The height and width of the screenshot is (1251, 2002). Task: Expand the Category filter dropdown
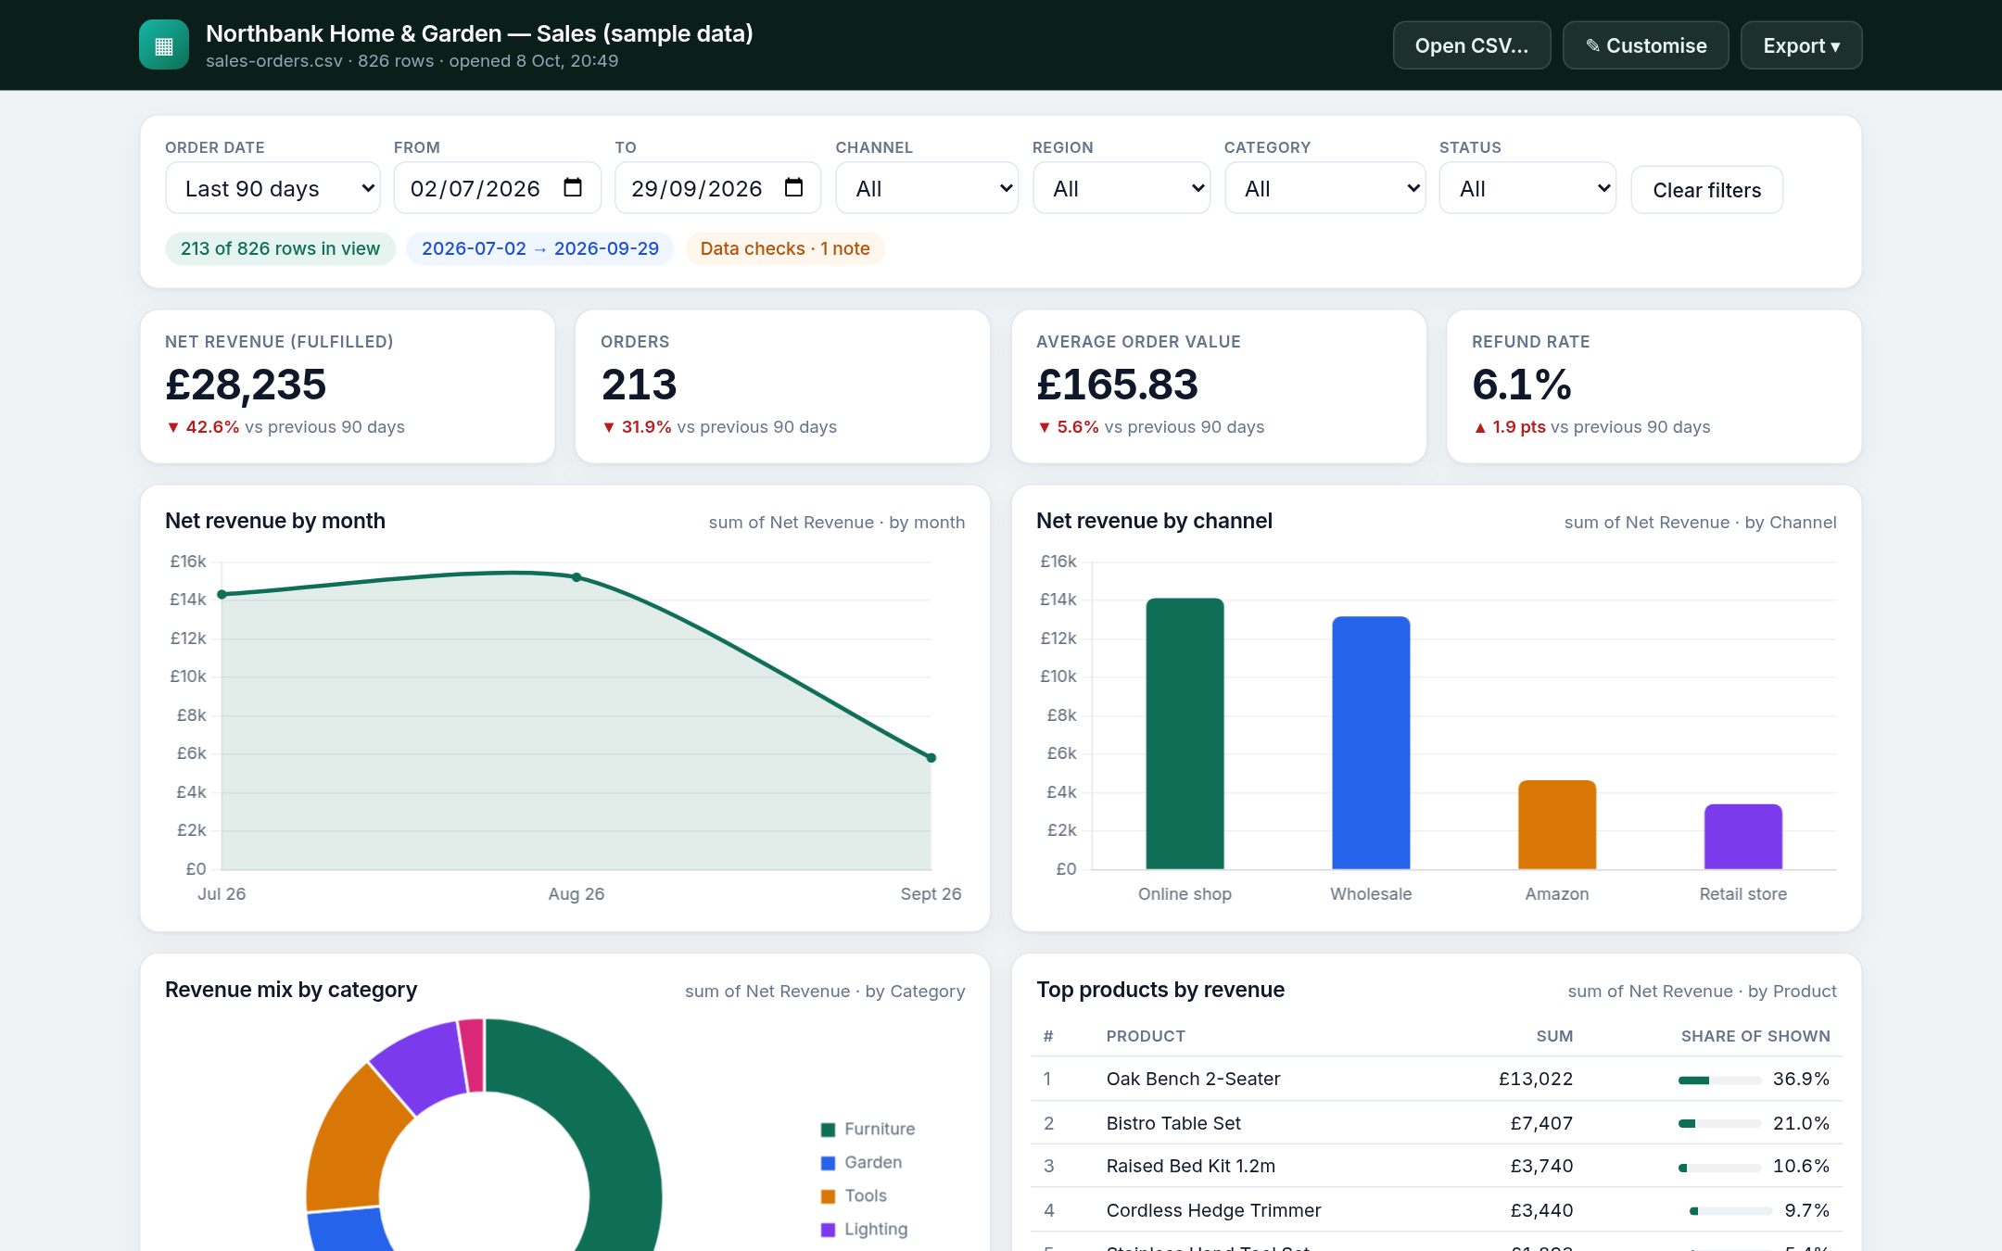[x=1324, y=188]
